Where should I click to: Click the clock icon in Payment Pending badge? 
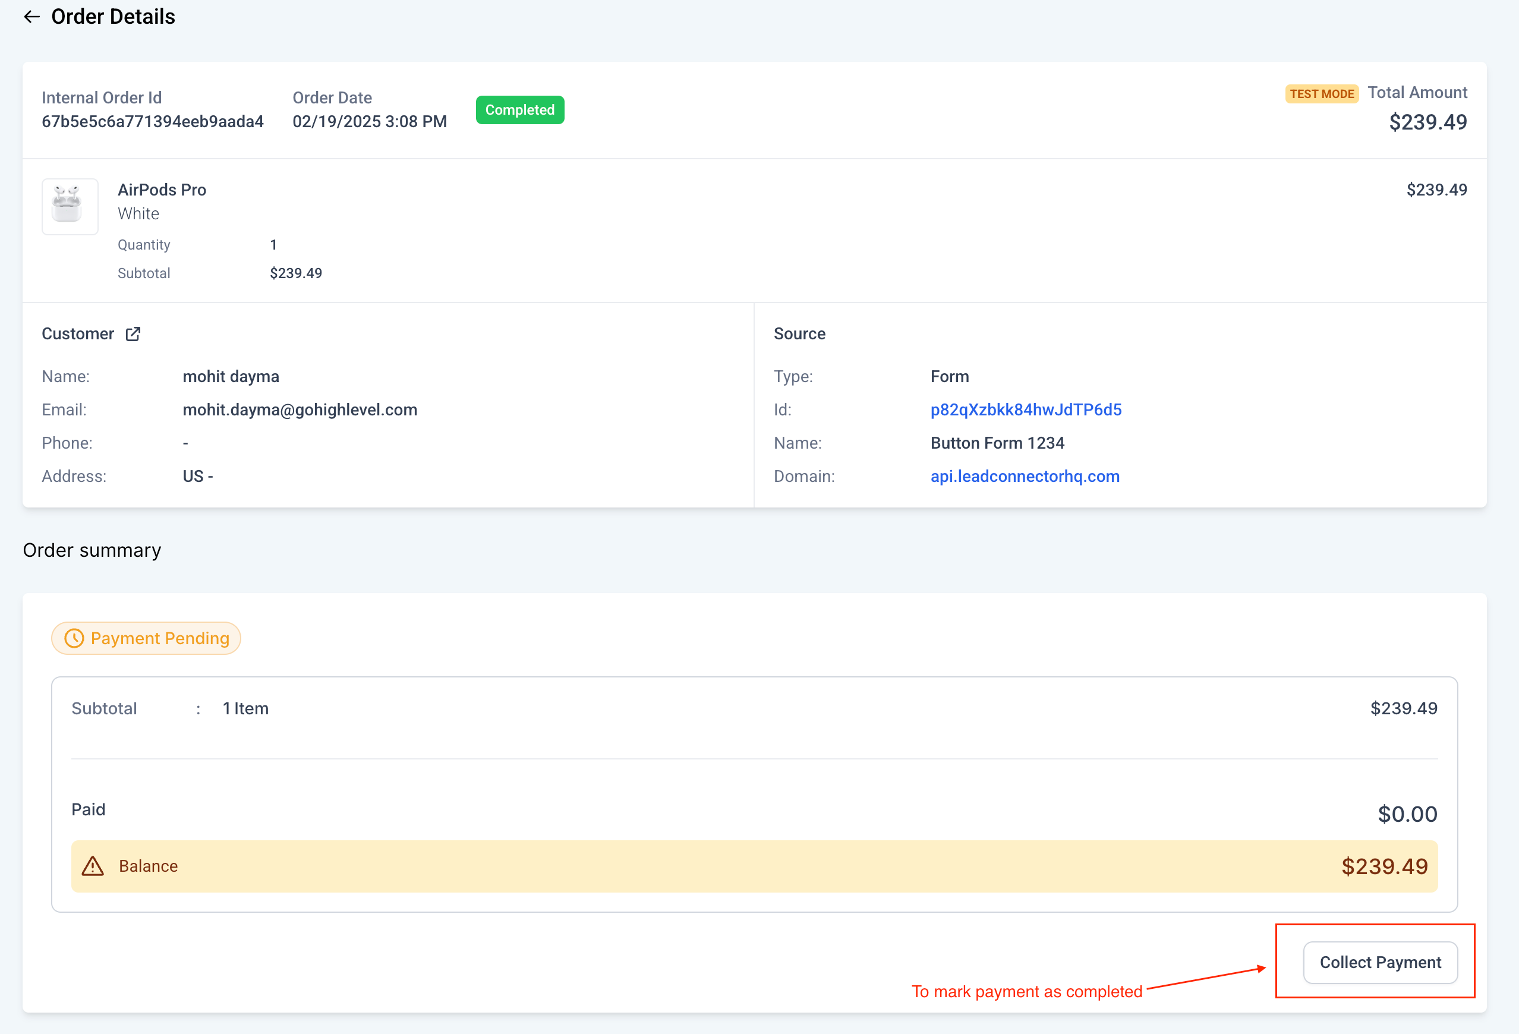[x=74, y=638]
